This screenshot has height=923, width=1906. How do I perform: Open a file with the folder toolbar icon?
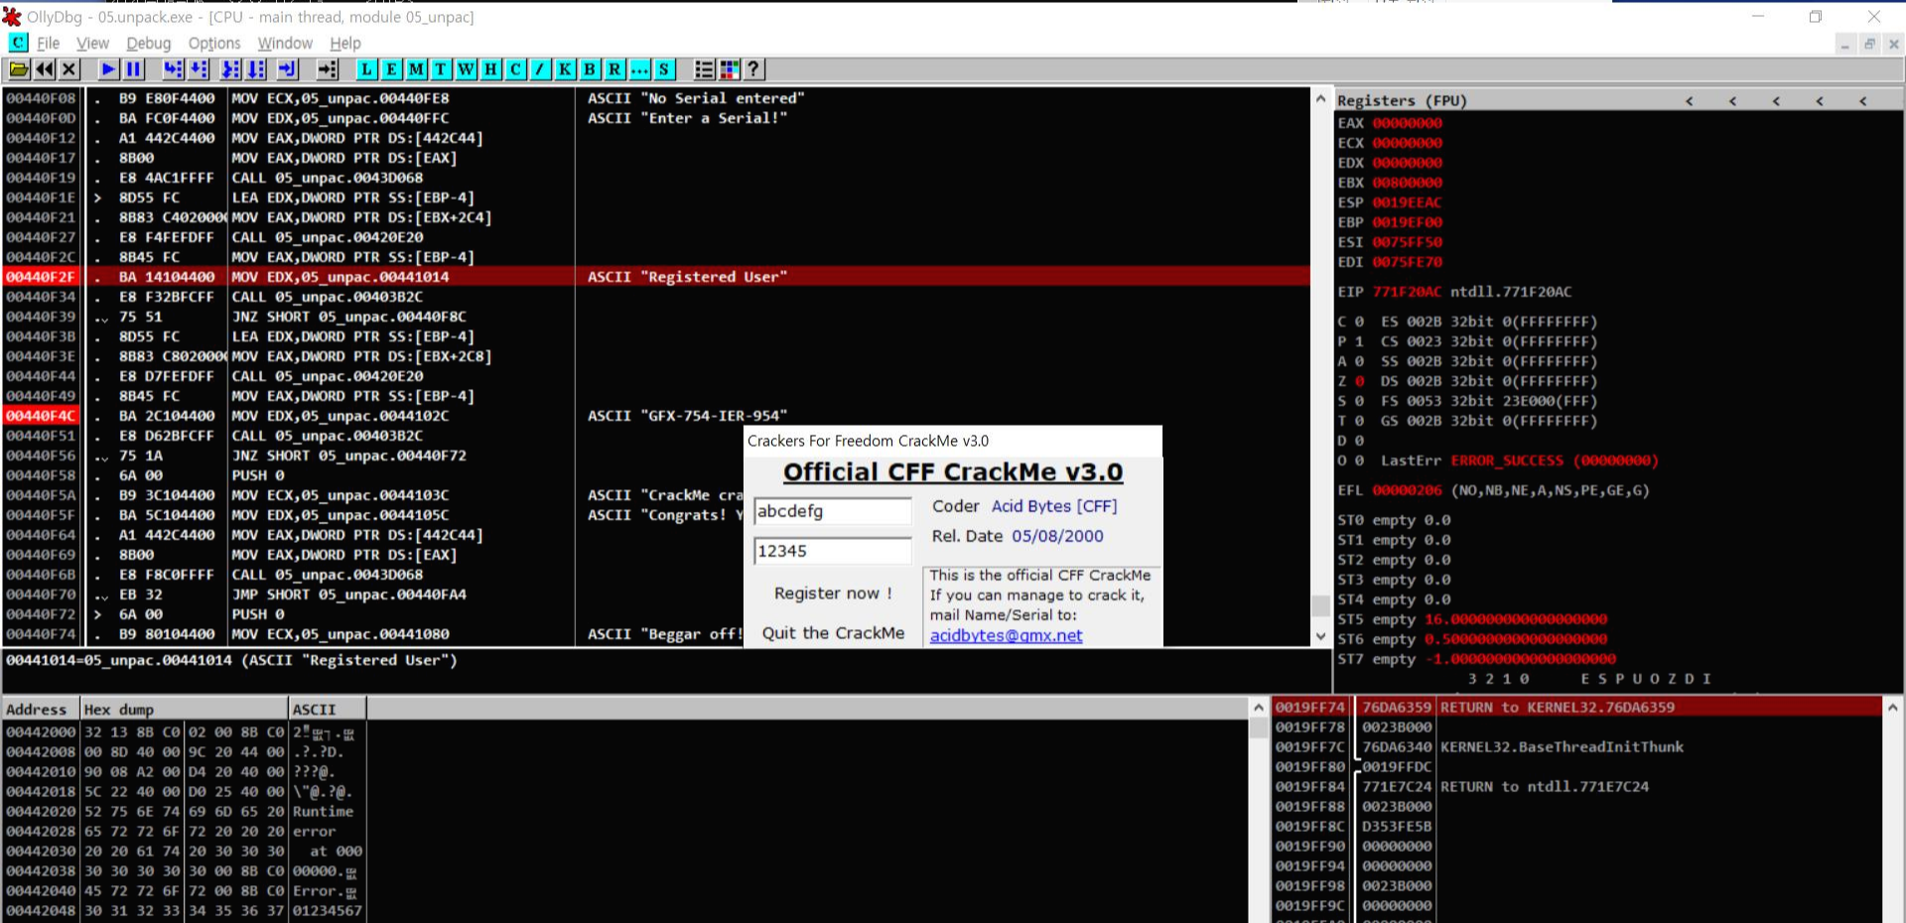tap(19, 69)
